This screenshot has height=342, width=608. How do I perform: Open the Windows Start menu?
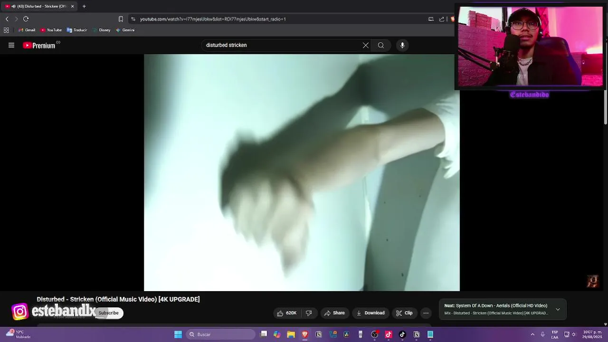tap(178, 334)
